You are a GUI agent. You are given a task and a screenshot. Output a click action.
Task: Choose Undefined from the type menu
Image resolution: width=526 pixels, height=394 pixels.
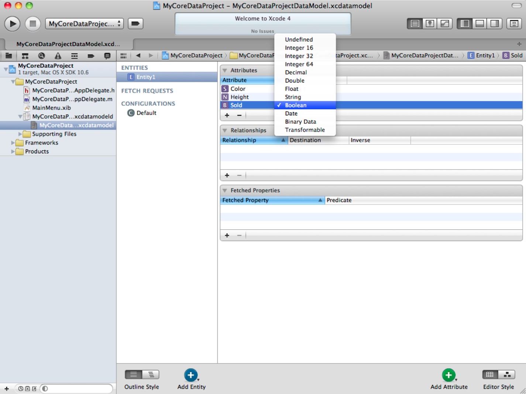pyautogui.click(x=305, y=39)
